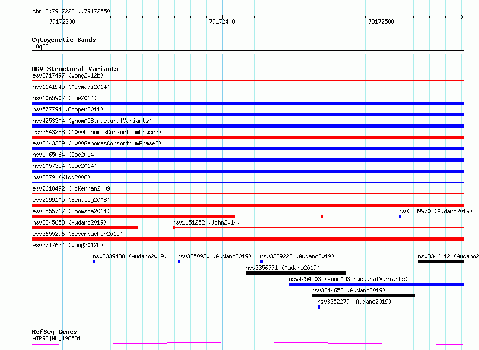Click the nsv3344652 (Audano2019) label
The height and width of the screenshot is (350, 479).
pos(348,290)
